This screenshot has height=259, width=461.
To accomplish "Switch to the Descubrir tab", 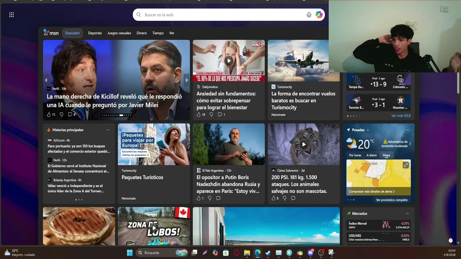I will tap(72, 33).
